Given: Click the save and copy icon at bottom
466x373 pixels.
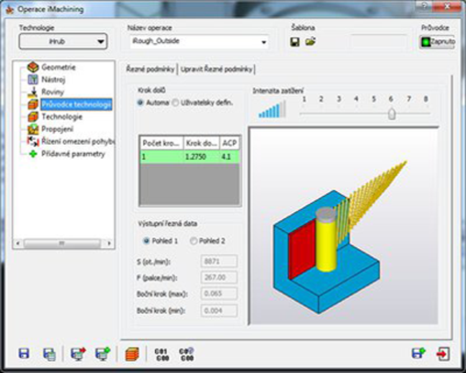Looking at the screenshot, I should coord(49,354).
